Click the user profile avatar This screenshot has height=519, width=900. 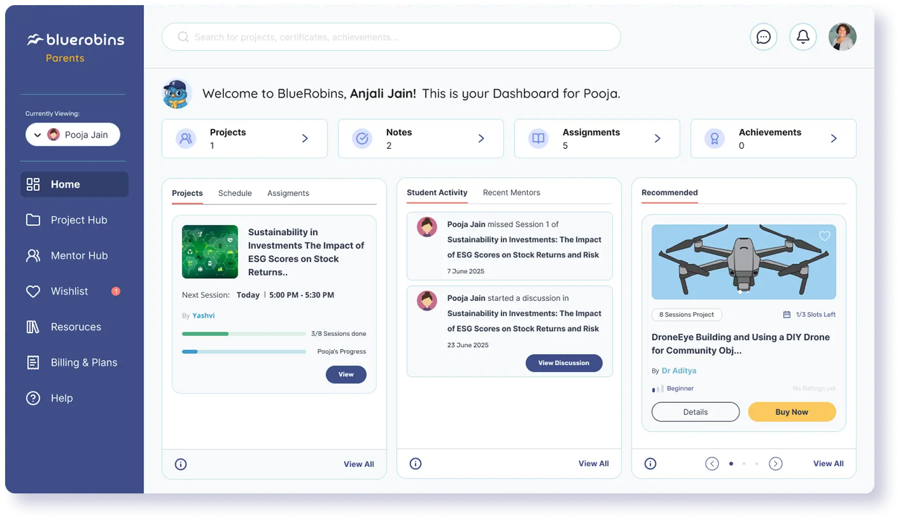coord(842,37)
